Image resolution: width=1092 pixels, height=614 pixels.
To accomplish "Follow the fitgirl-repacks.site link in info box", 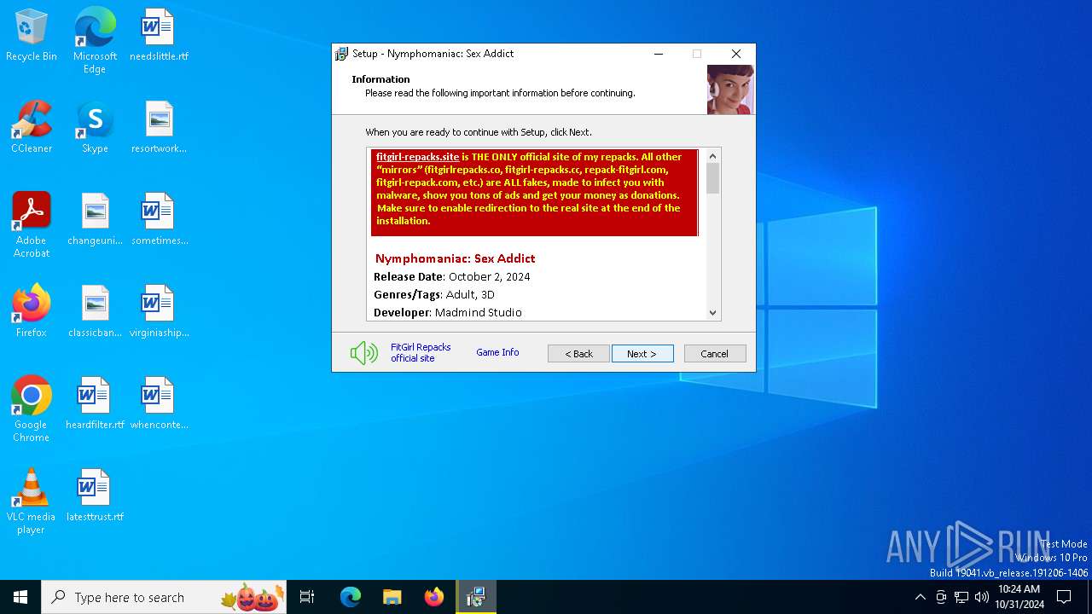I will click(x=417, y=157).
